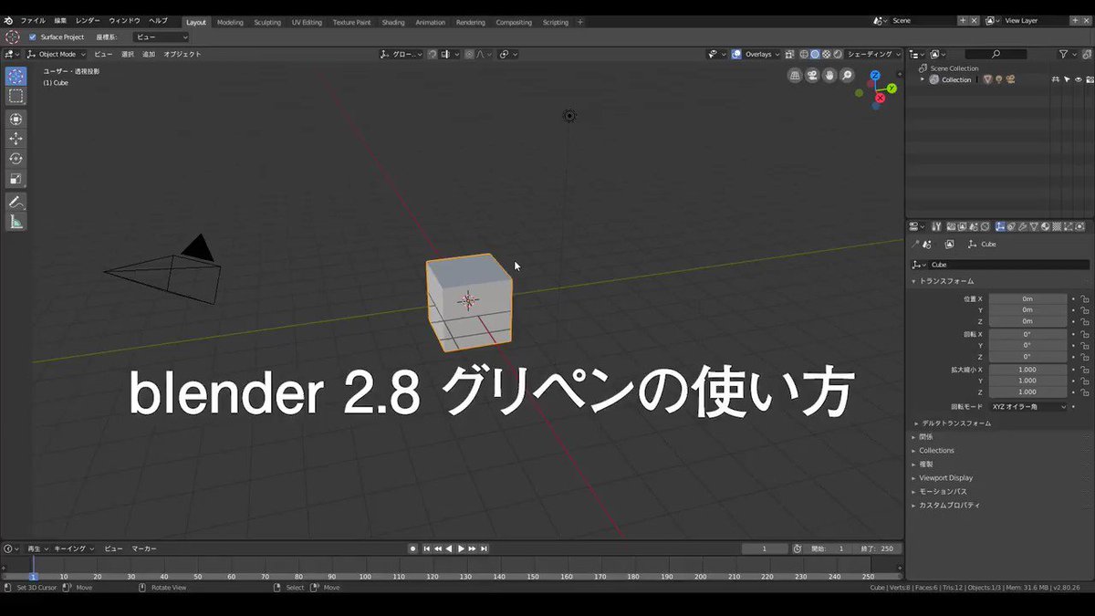Click the Y axis on navigation gizmo
Image resolution: width=1095 pixels, height=616 pixels.
click(892, 88)
